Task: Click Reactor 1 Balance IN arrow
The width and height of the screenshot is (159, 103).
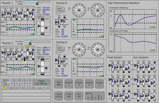Action: pyautogui.click(x=39, y=26)
